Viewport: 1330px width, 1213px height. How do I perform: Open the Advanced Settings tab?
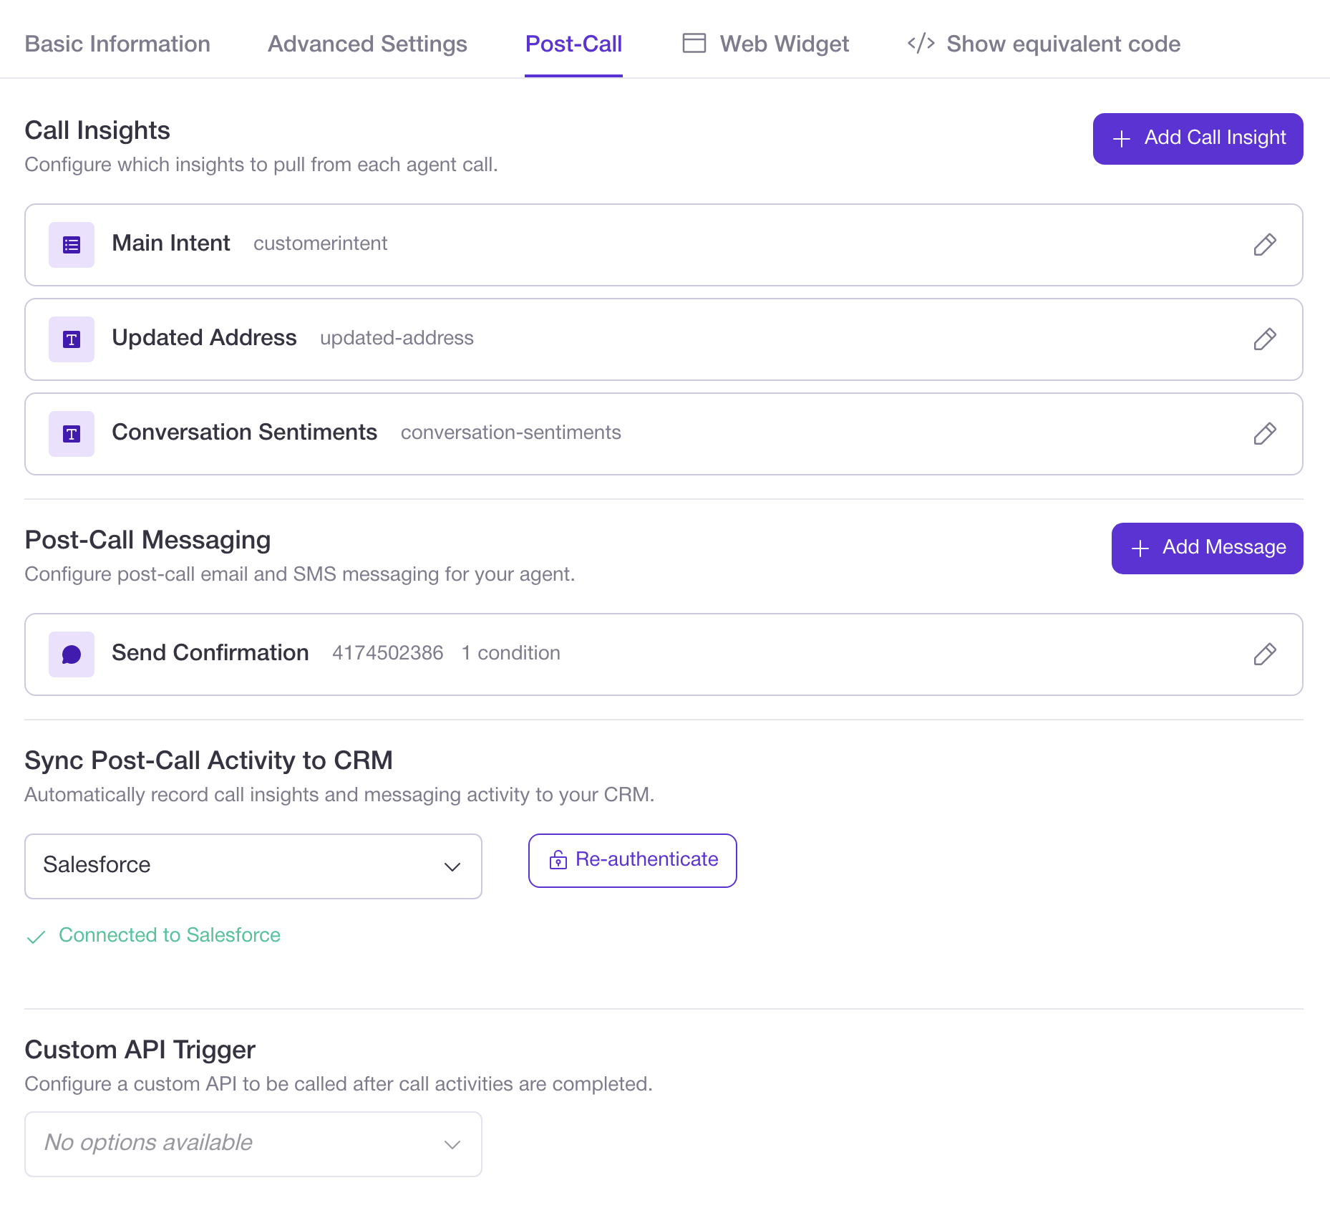[x=367, y=44]
